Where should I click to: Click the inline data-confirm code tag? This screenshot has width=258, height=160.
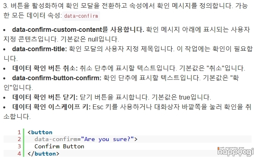[81, 16]
